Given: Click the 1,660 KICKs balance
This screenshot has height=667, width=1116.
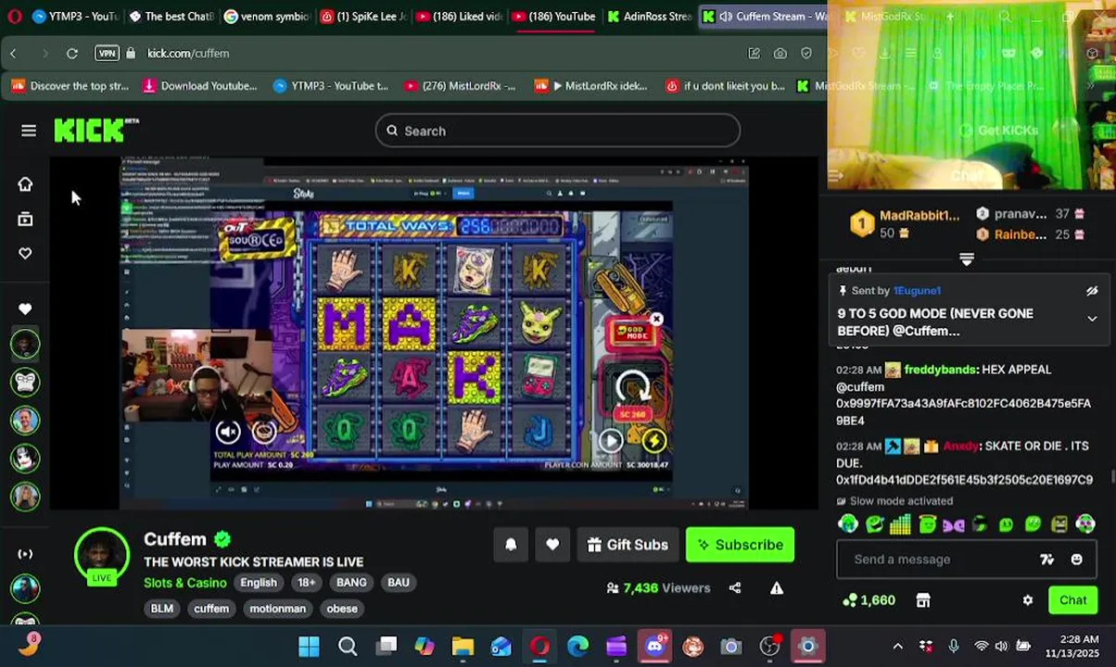Looking at the screenshot, I should [869, 600].
